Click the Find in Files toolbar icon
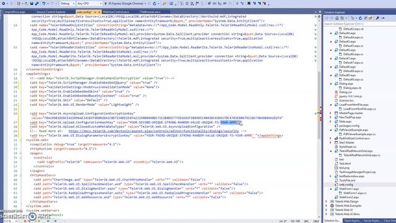Viewport: 396px width, 223px height. [165, 4]
